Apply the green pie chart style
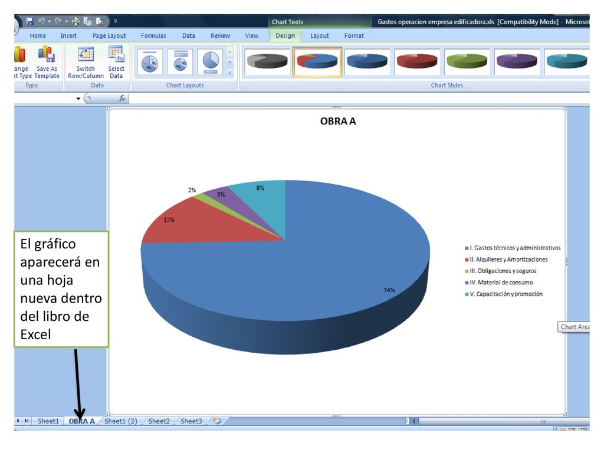The width and height of the screenshot is (604, 453). 467,61
